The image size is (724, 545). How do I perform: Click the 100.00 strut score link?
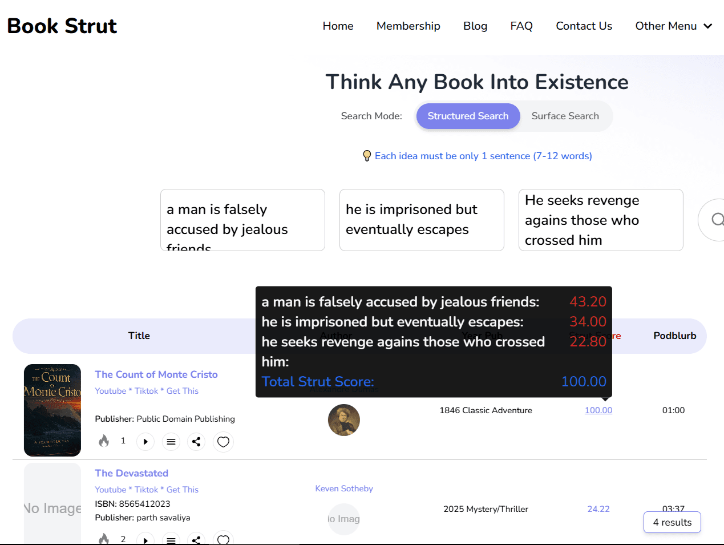598,410
